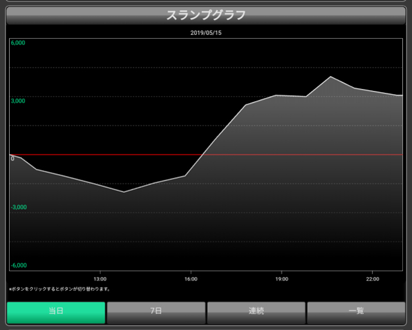This screenshot has height=330, width=412.
Task: Click the highest peak on the graph line
Action: point(330,77)
